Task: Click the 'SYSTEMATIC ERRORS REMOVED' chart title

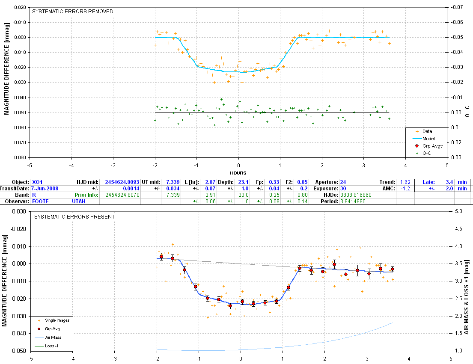Action: click(73, 12)
